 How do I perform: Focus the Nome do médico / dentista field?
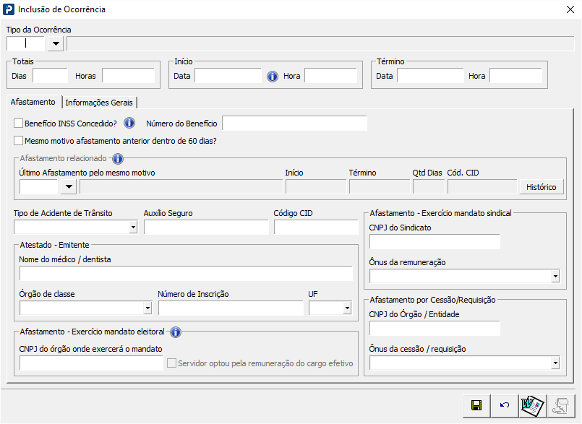pyautogui.click(x=186, y=273)
